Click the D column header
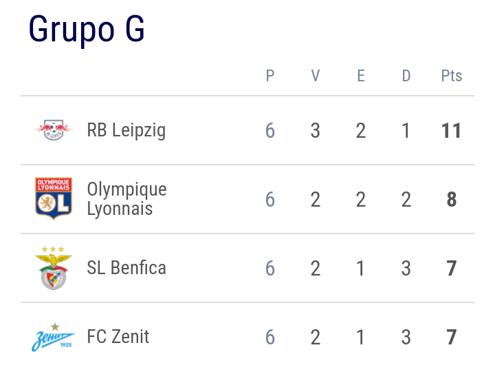Image resolution: width=495 pixels, height=383 pixels. click(406, 76)
